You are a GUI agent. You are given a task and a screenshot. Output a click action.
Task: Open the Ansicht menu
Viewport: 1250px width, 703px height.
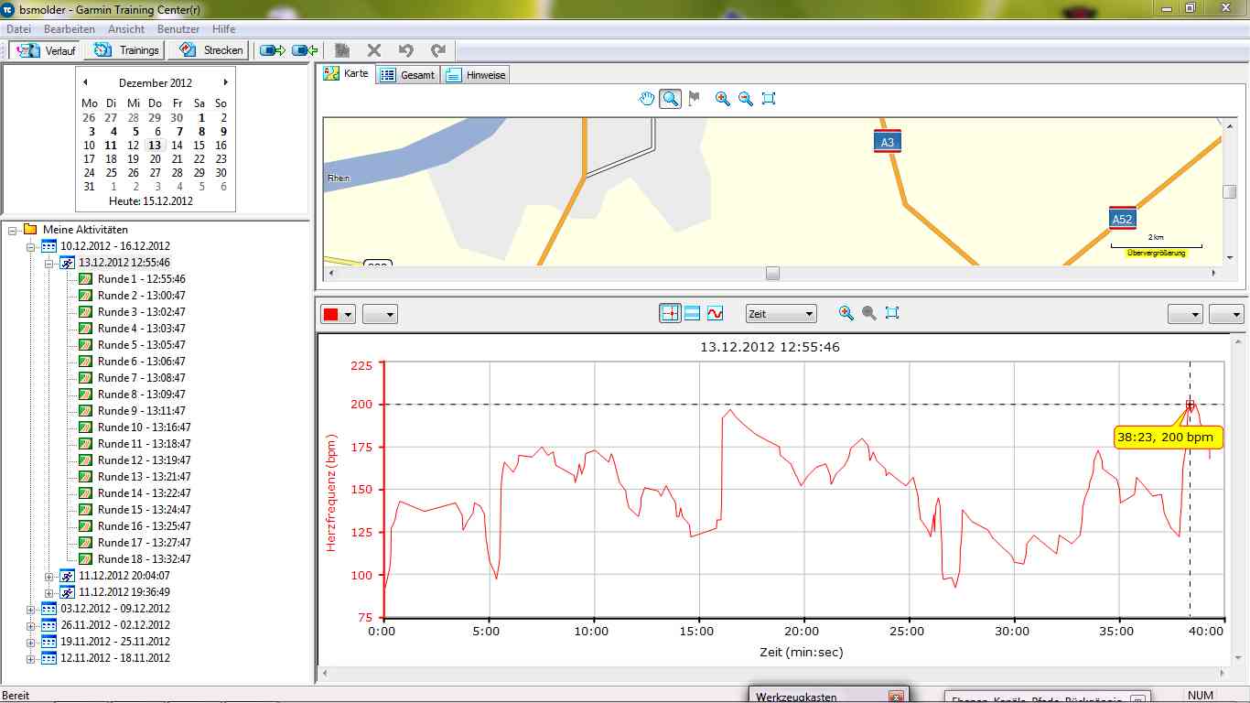(x=125, y=29)
